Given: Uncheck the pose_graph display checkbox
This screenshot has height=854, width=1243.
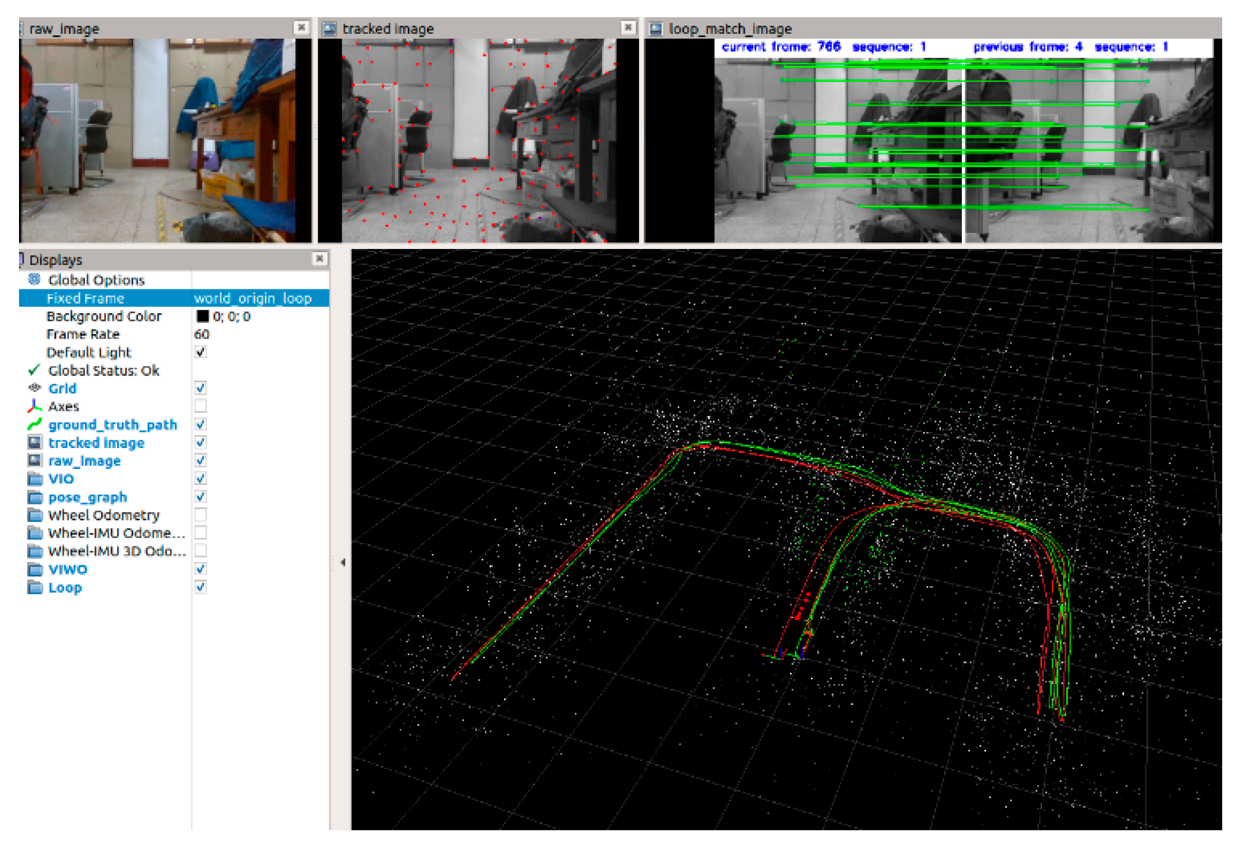Looking at the screenshot, I should click(x=201, y=497).
